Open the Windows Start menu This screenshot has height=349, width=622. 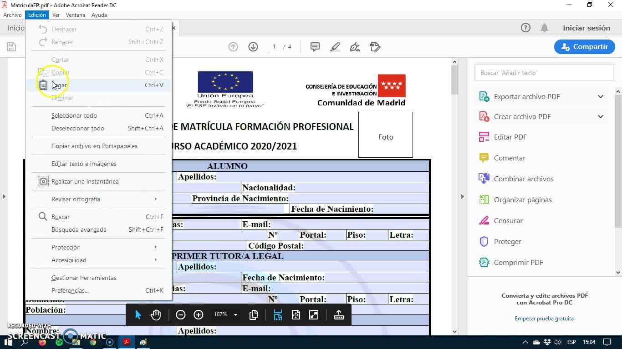[x=8, y=342]
